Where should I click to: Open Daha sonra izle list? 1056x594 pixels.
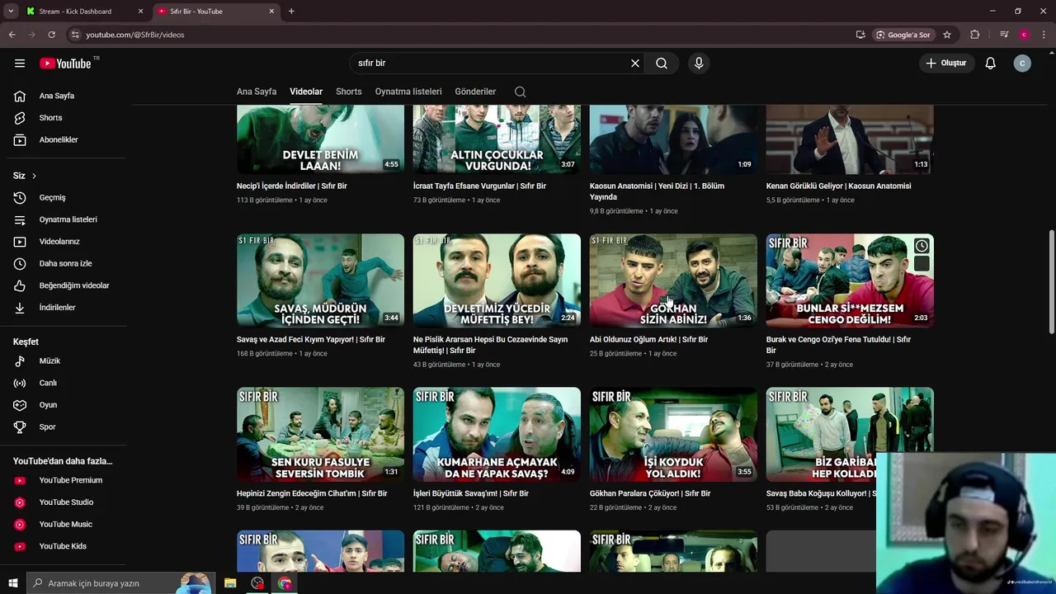66,264
